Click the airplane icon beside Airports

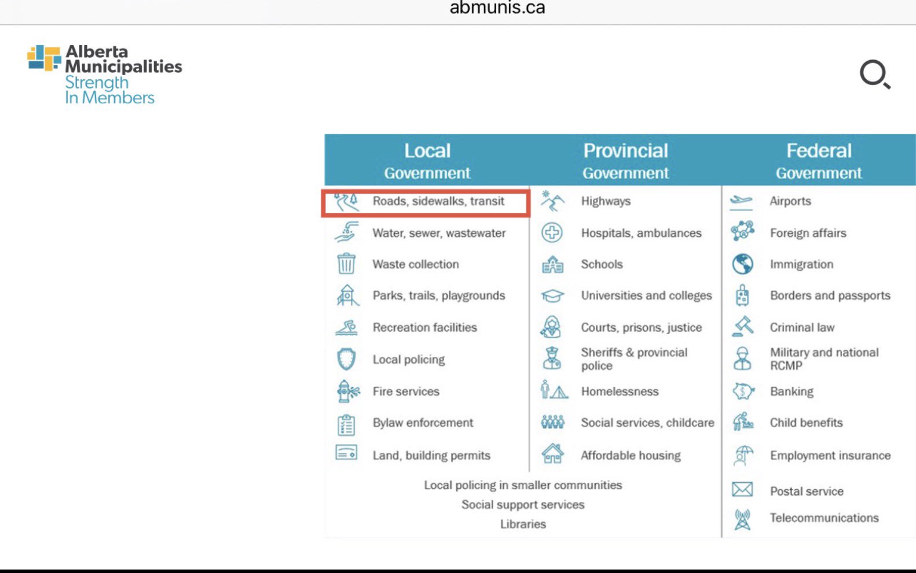pos(741,201)
